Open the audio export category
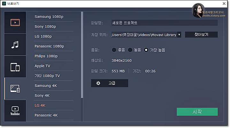230x128 pixels. pos(15,44)
